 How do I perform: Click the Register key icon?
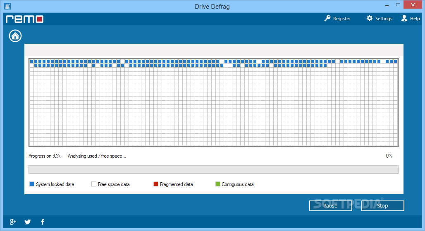tap(327, 19)
